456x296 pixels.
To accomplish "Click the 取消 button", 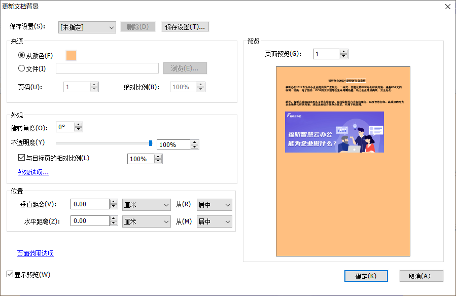I will pyautogui.click(x=422, y=276).
